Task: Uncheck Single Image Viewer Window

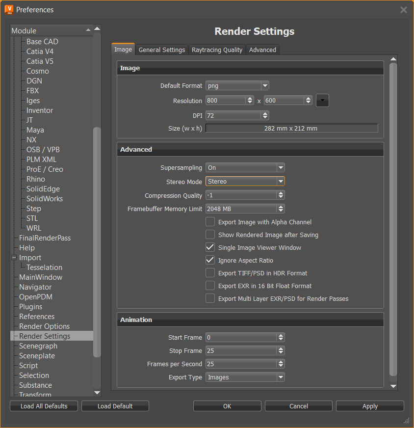Action: coord(210,247)
